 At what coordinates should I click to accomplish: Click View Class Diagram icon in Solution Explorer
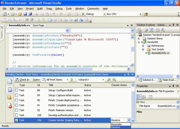[163, 30]
